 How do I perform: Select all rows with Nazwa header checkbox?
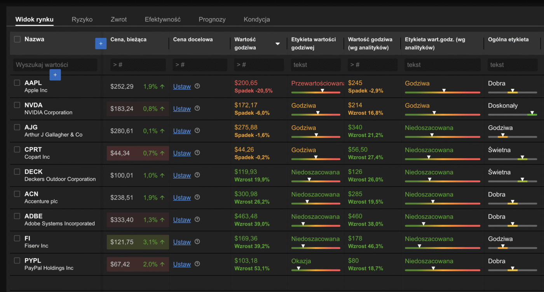[17, 39]
